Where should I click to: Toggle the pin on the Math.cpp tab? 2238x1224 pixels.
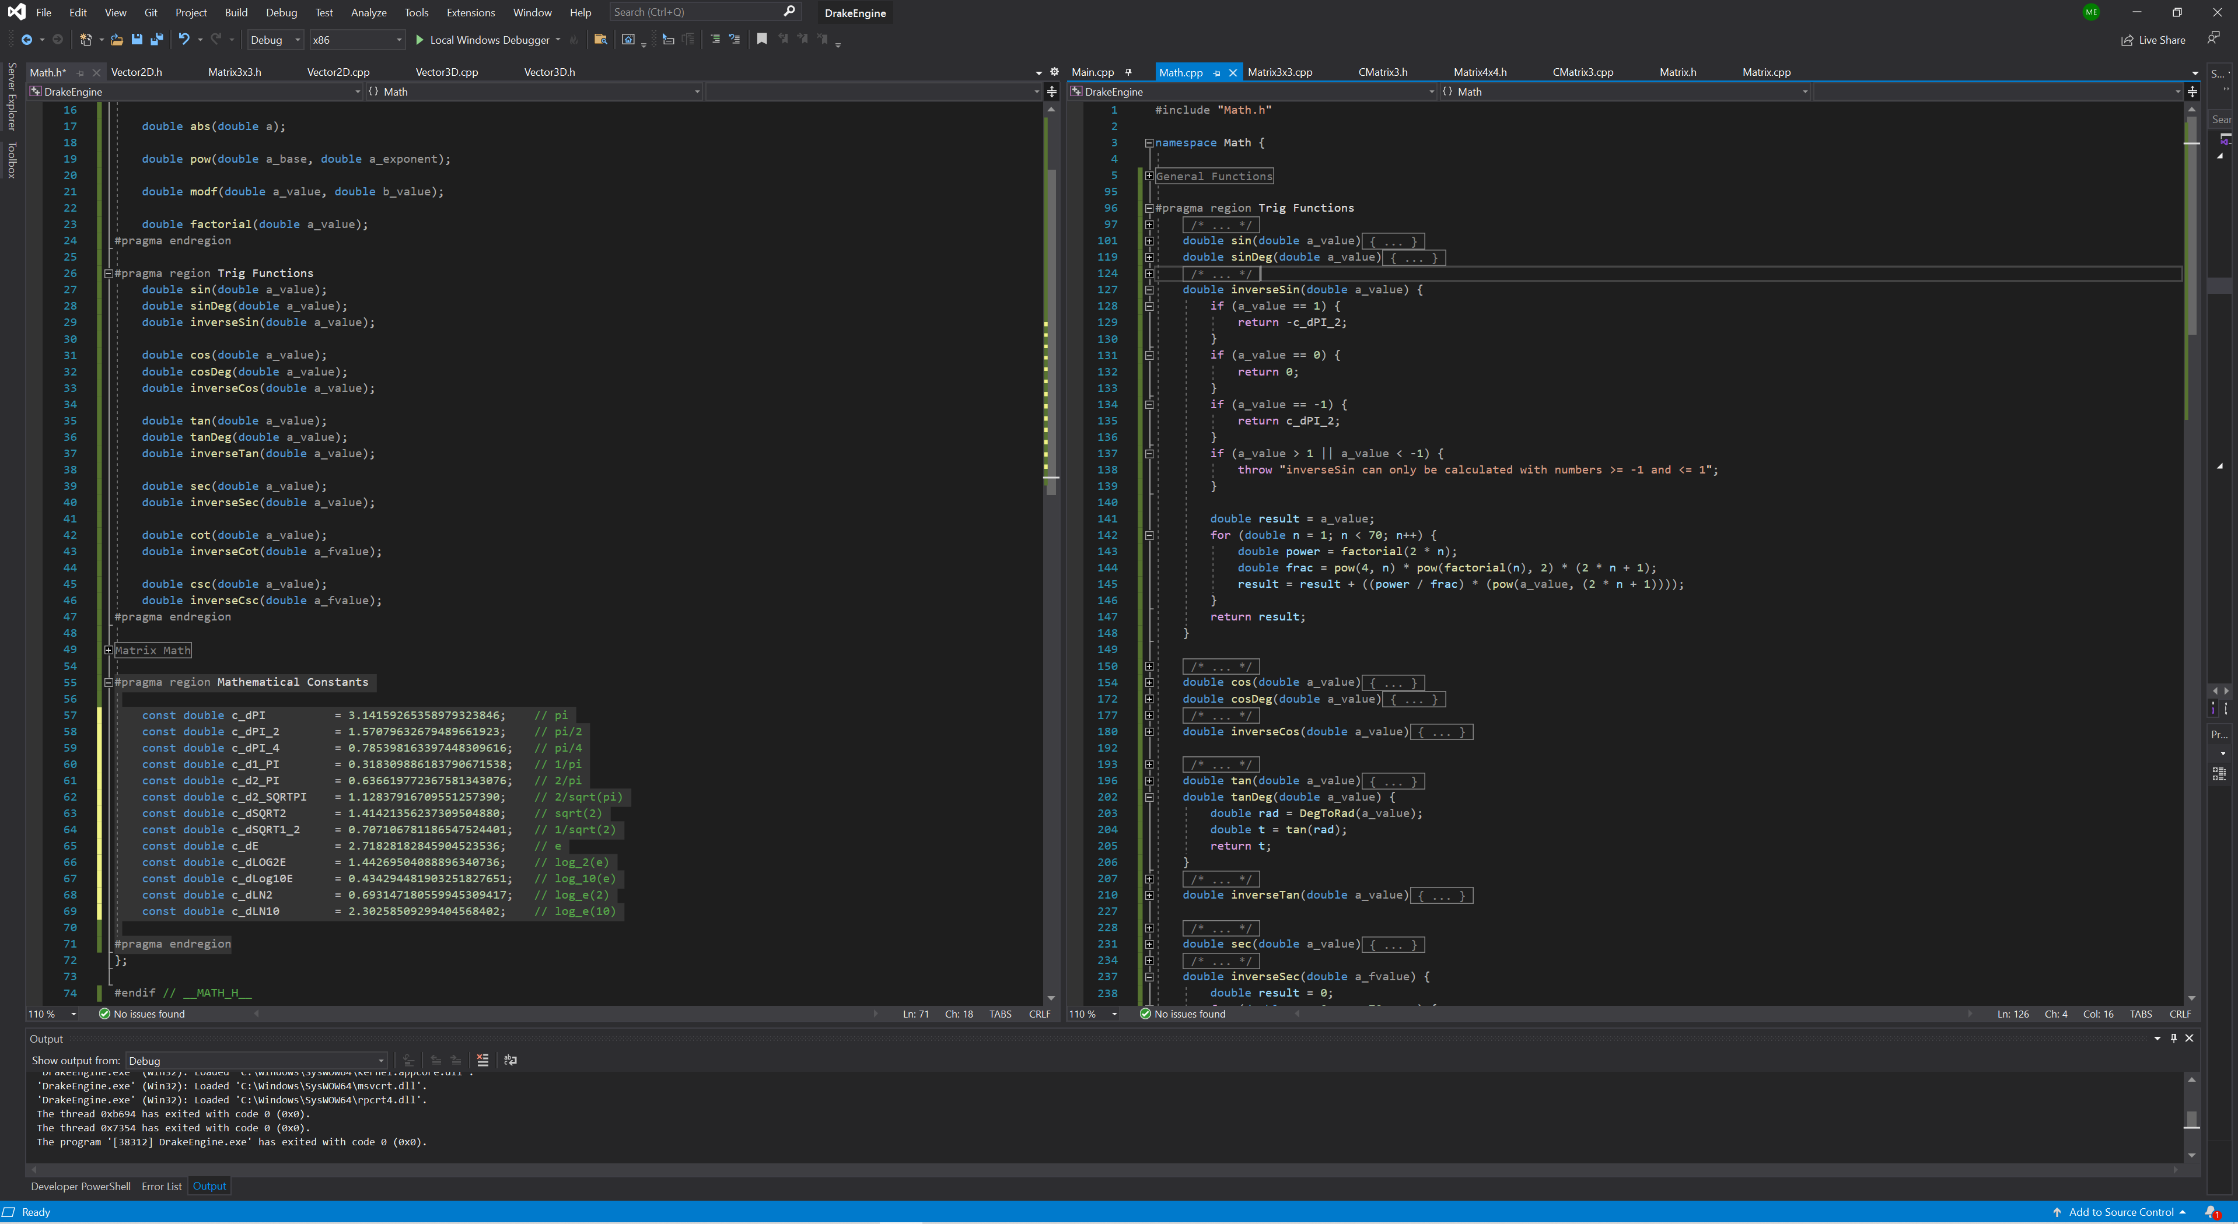[x=1216, y=73]
